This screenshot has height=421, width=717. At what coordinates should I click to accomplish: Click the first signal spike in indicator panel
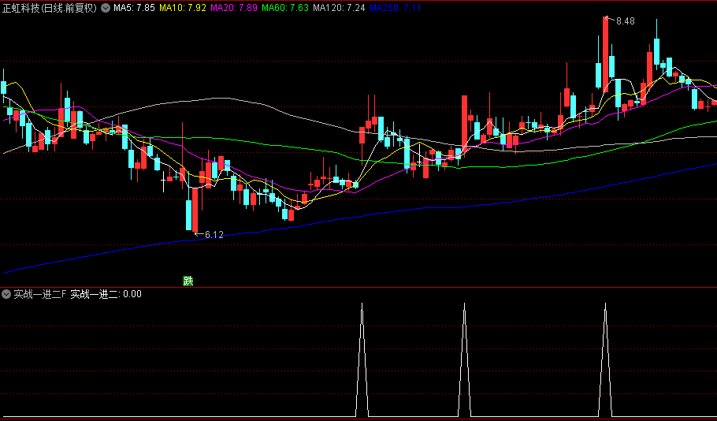[x=362, y=360]
